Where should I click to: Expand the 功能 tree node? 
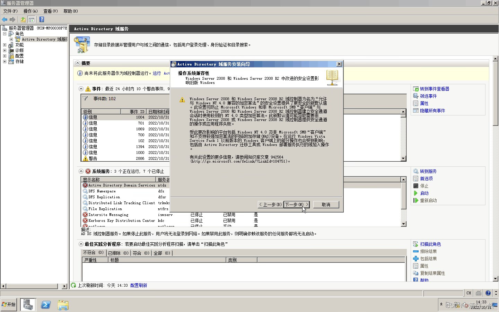[x=5, y=45]
